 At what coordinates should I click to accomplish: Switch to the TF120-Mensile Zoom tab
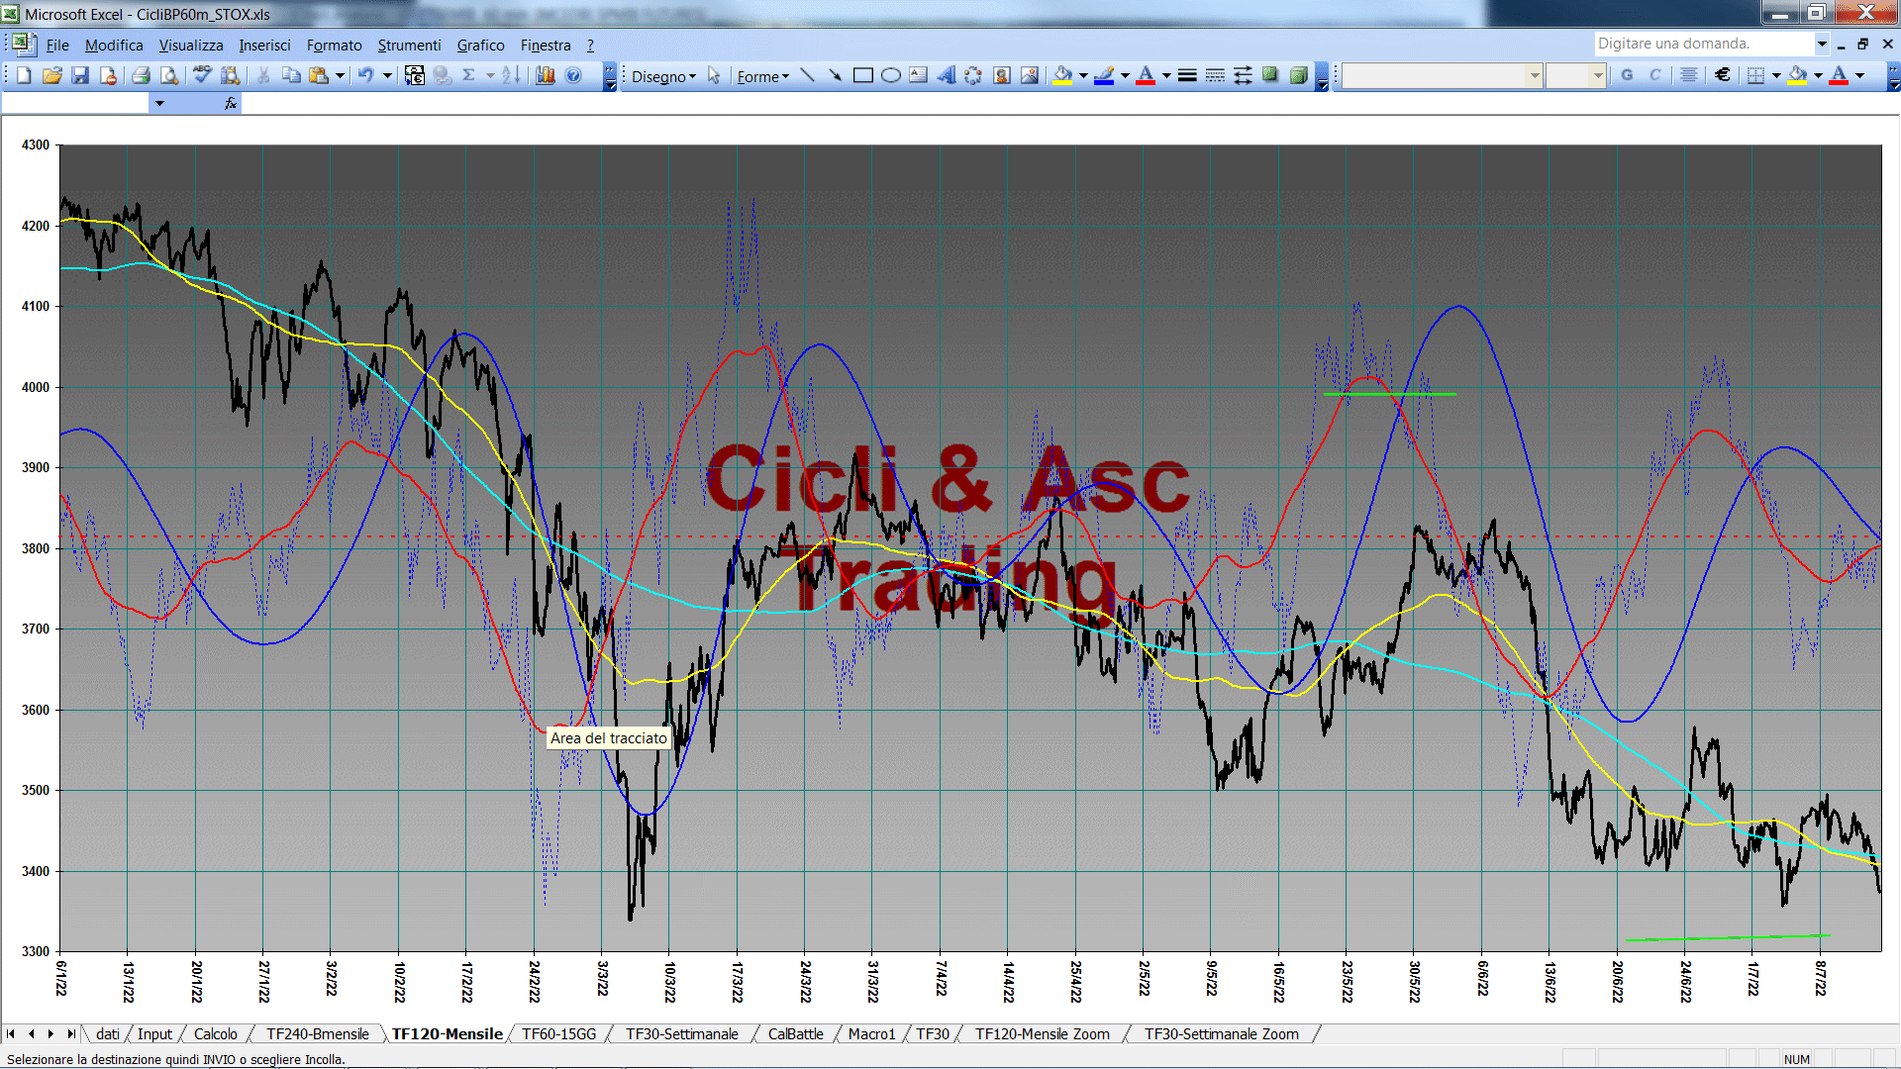point(1043,1033)
